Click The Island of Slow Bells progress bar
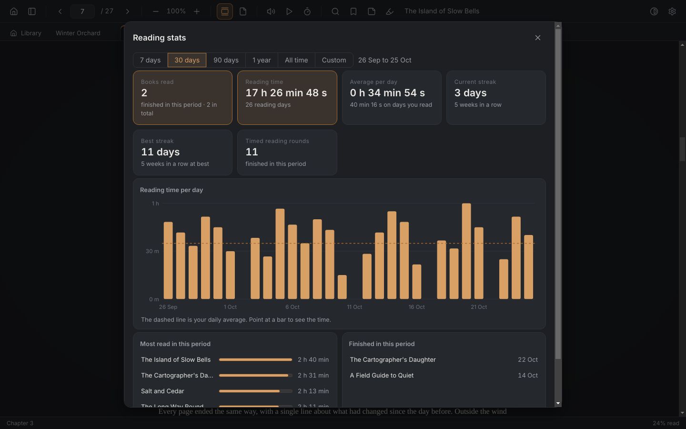 256,360
